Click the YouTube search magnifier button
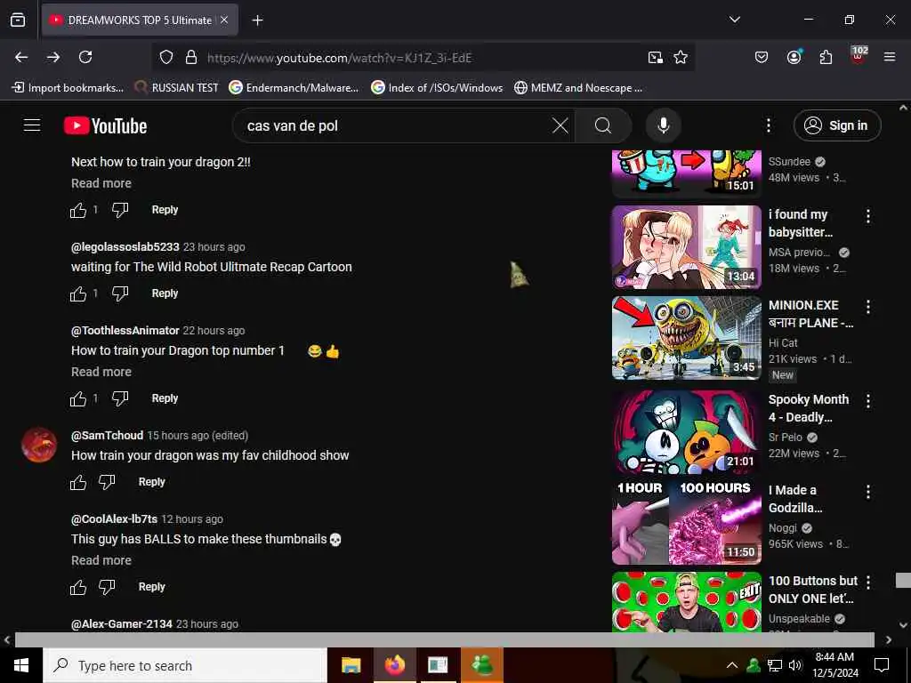 click(603, 125)
